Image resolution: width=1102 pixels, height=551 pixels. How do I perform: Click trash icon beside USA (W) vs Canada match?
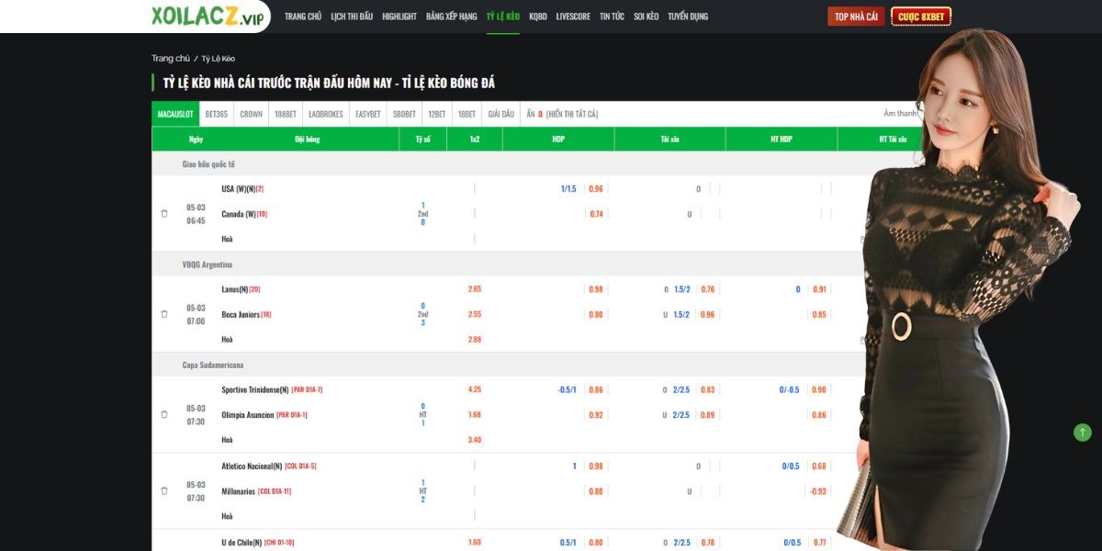(x=163, y=211)
